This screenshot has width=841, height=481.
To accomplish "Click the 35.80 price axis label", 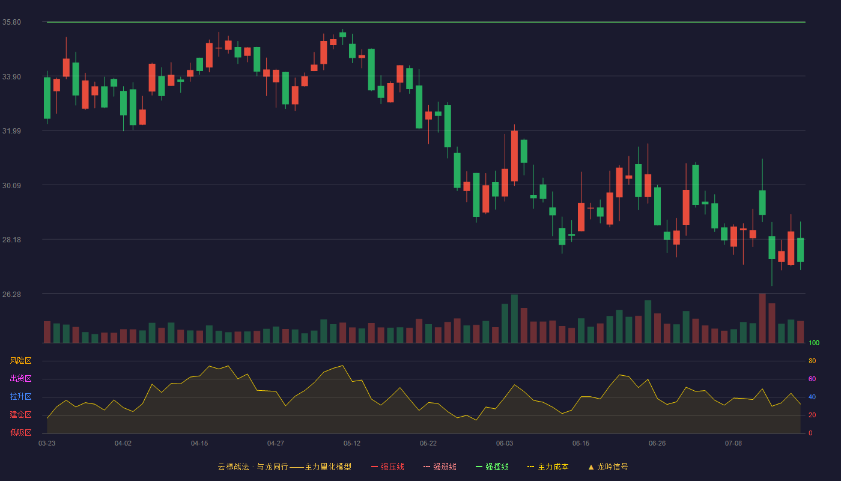I will tap(11, 22).
